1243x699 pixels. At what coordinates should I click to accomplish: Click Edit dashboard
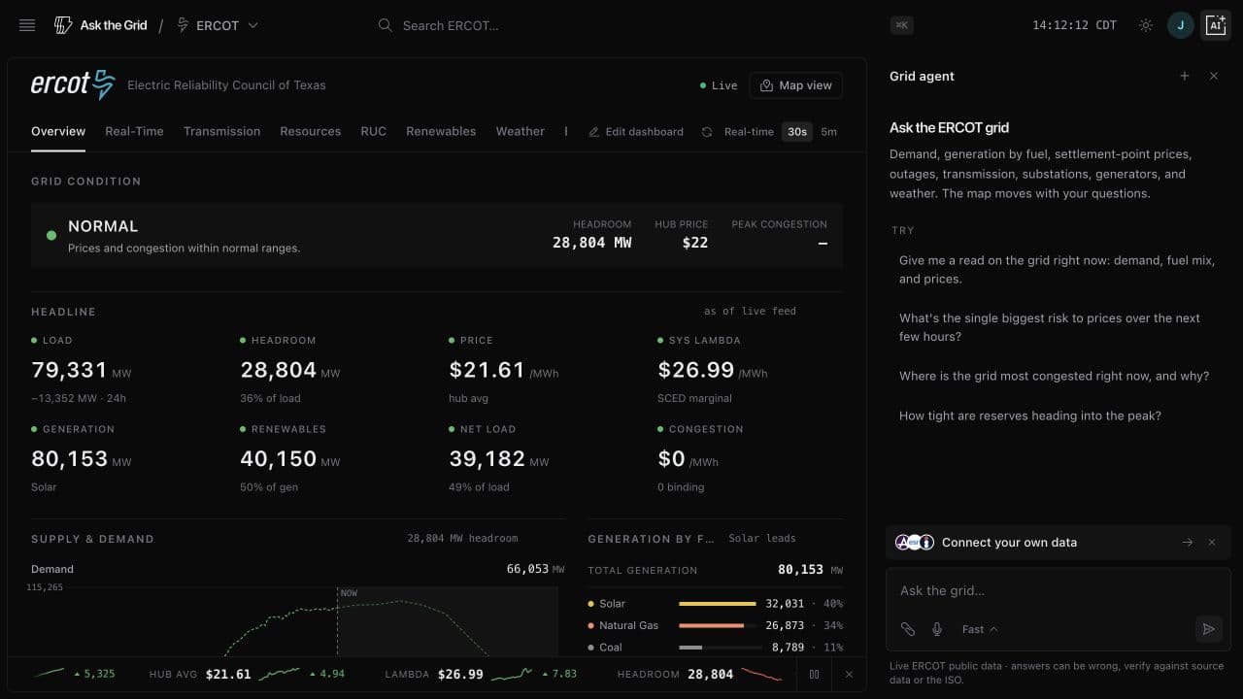pos(636,132)
